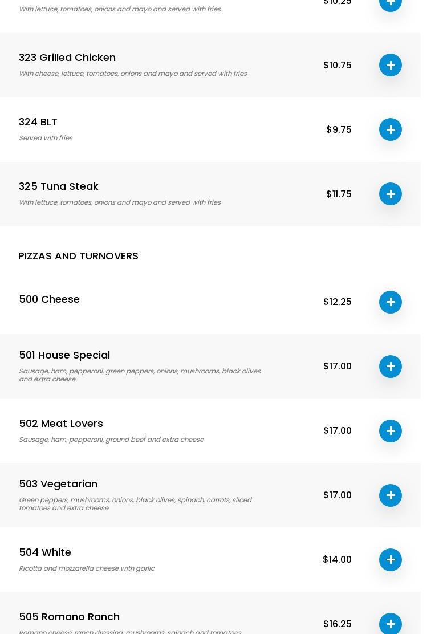Open 325 Tuna Steak item title
The width and height of the screenshot is (439, 634).
(x=59, y=186)
